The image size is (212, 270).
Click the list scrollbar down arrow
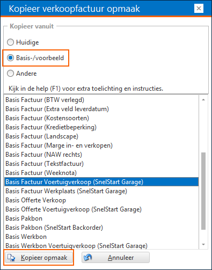click(x=203, y=244)
